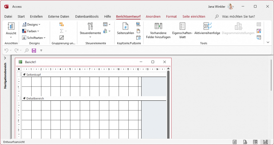274x145 pixels.
Task: Click the Gruppieren und Sortieren icon
Action: click(x=62, y=24)
